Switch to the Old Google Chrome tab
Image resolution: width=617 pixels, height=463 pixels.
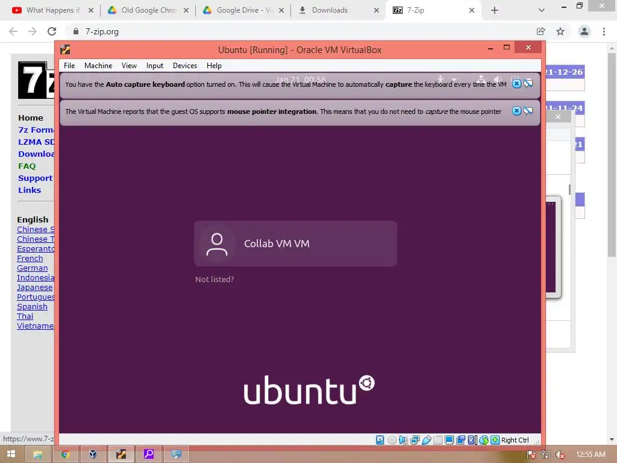pyautogui.click(x=148, y=10)
